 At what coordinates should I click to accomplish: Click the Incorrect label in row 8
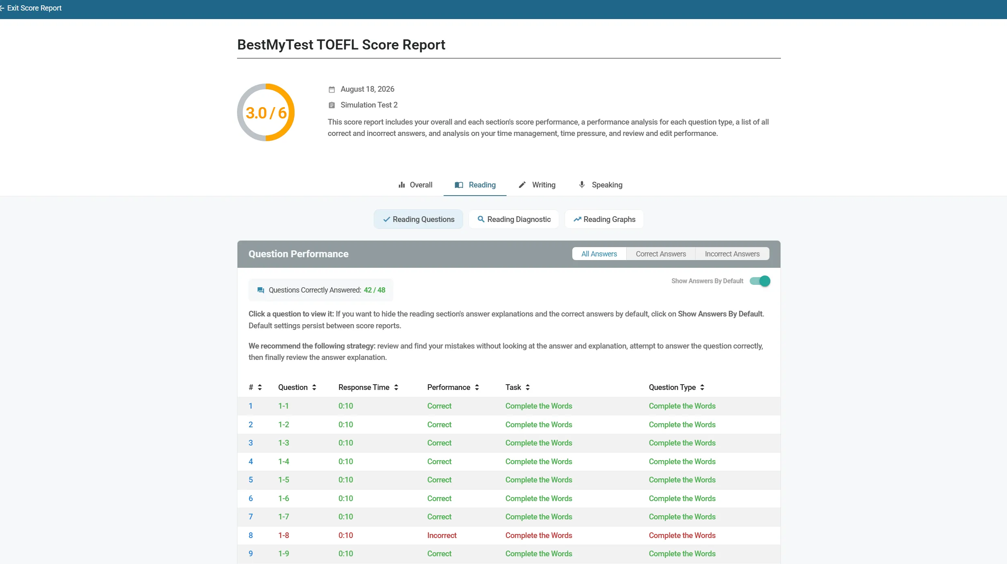pos(442,536)
